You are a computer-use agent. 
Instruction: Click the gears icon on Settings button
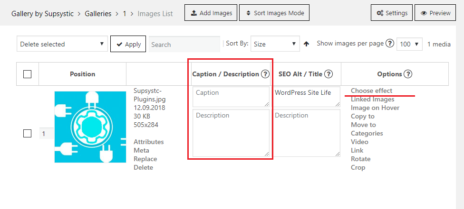click(x=380, y=13)
